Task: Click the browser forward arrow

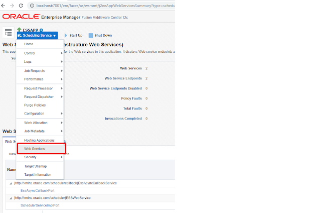Action: (x=12, y=6)
